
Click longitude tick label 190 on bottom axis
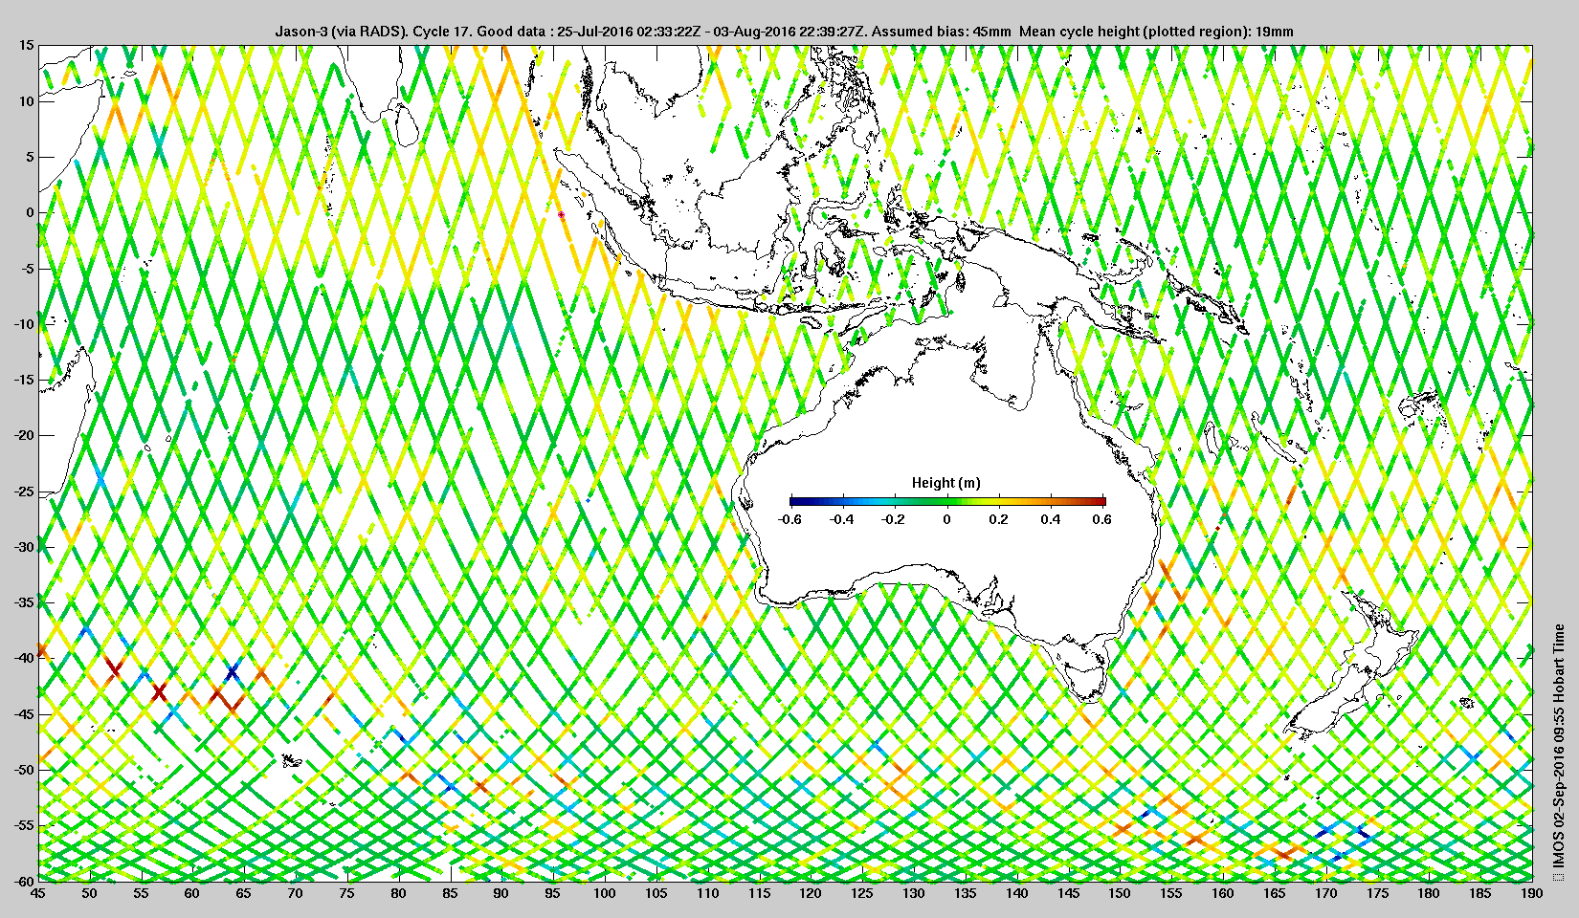click(x=1531, y=893)
